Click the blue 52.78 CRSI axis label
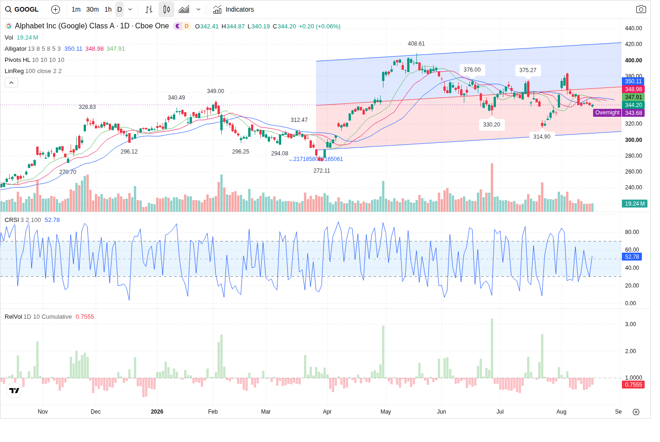The width and height of the screenshot is (660, 442). (632, 257)
